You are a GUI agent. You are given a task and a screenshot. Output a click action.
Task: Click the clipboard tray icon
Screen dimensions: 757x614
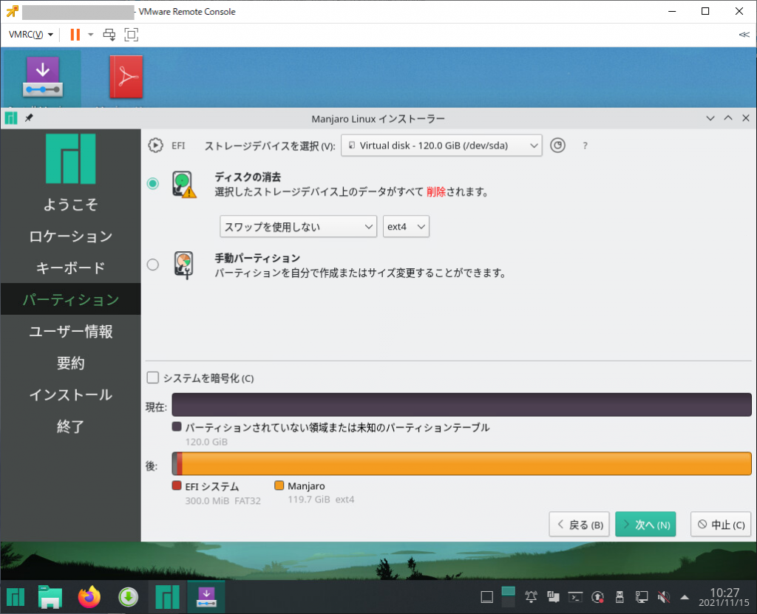553,598
